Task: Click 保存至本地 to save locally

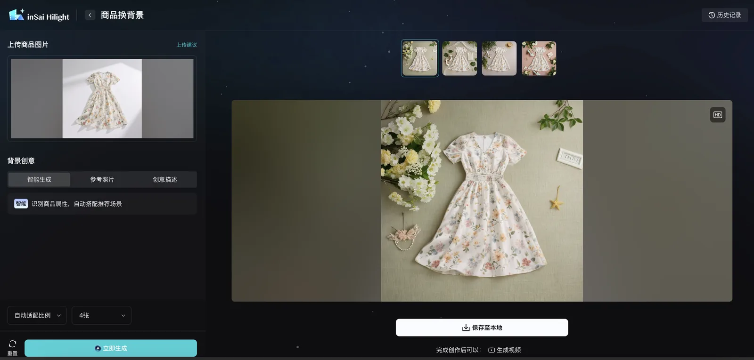Action: click(482, 328)
